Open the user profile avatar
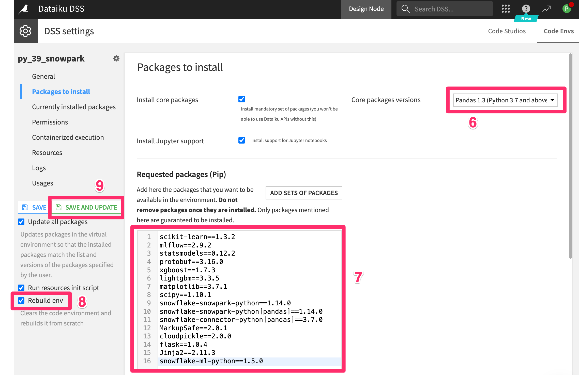579x375 pixels. pos(567,9)
